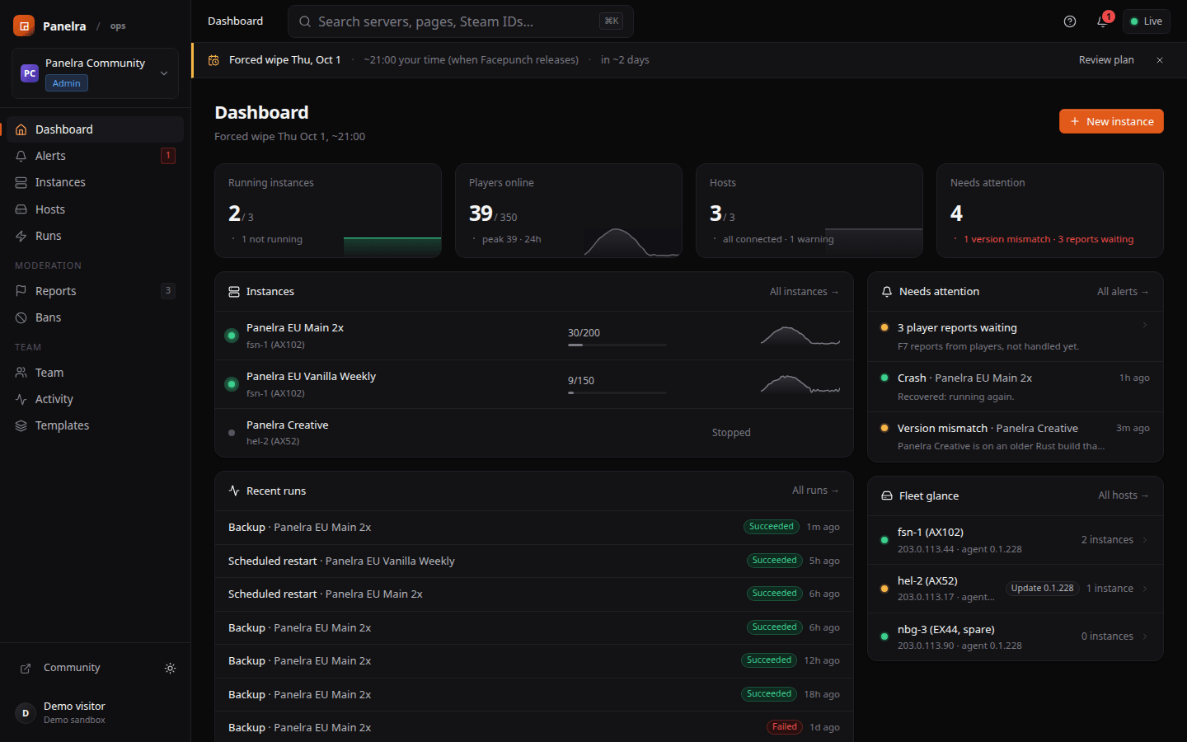Open the notifications bell icon
Screen dimensions: 1187x742
tap(1102, 21)
